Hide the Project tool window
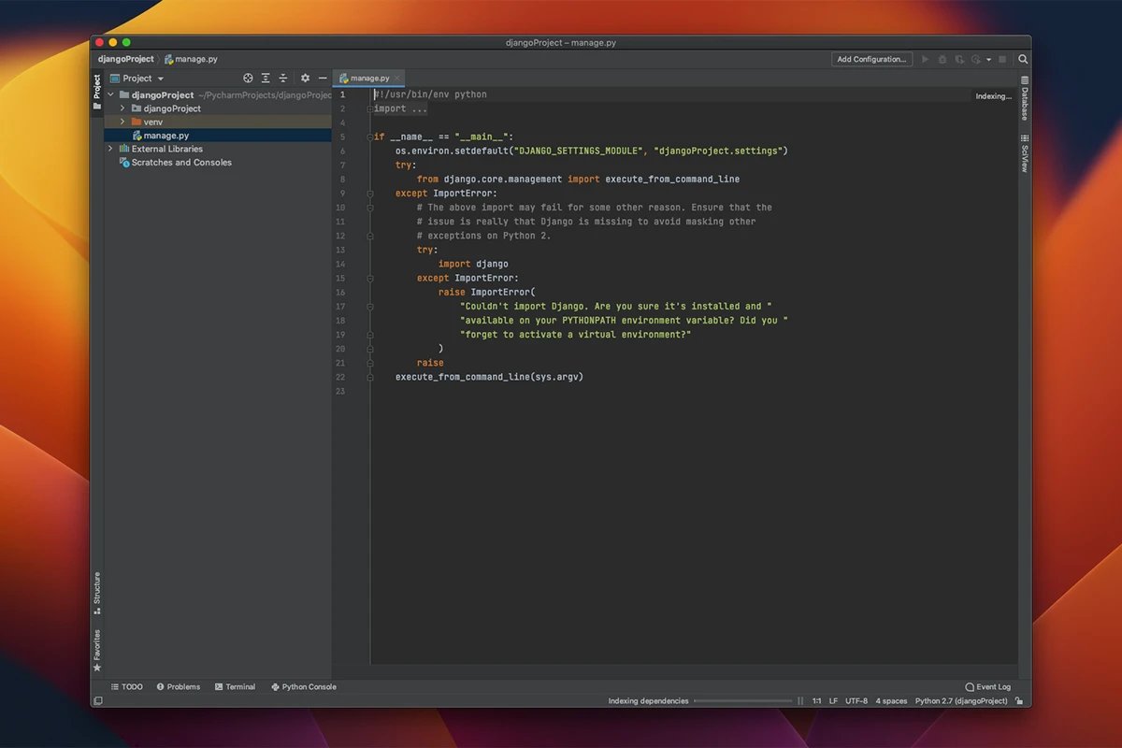Screen dimensions: 1122x748 [323, 78]
